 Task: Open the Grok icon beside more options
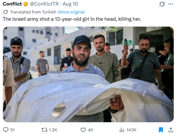tap(162, 4)
